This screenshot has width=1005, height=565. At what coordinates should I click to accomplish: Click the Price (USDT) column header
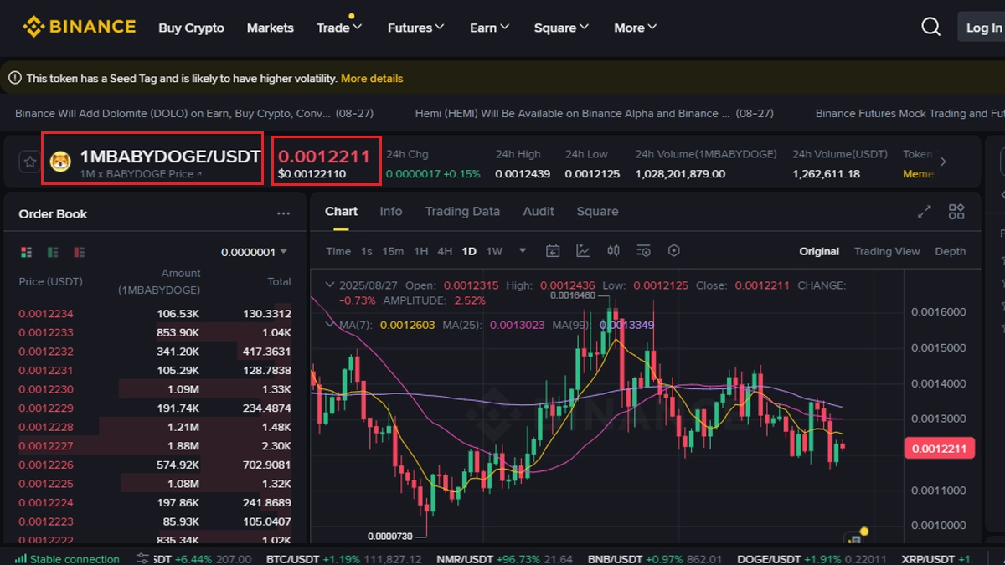click(x=49, y=281)
